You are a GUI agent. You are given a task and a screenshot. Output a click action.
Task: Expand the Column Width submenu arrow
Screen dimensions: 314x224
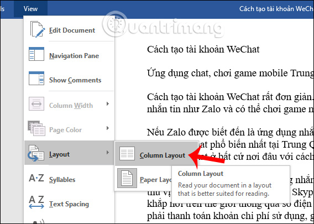[108, 104]
